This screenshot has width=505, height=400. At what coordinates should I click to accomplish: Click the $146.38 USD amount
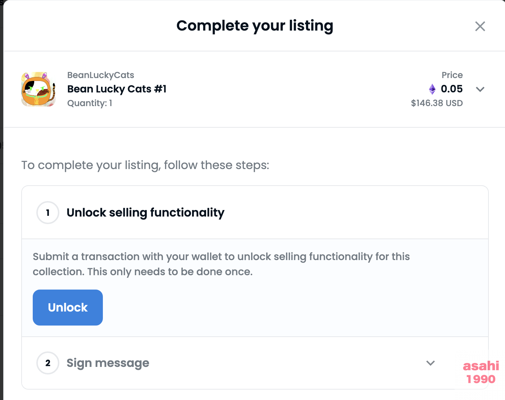coord(437,103)
